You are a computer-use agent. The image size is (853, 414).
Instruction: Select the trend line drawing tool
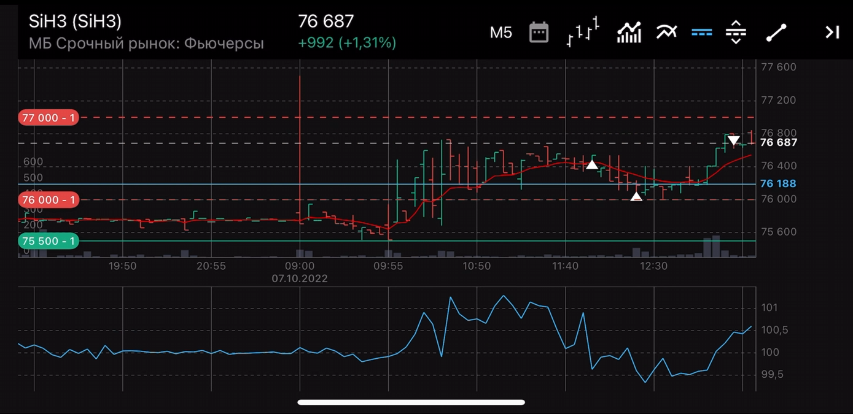(x=776, y=33)
